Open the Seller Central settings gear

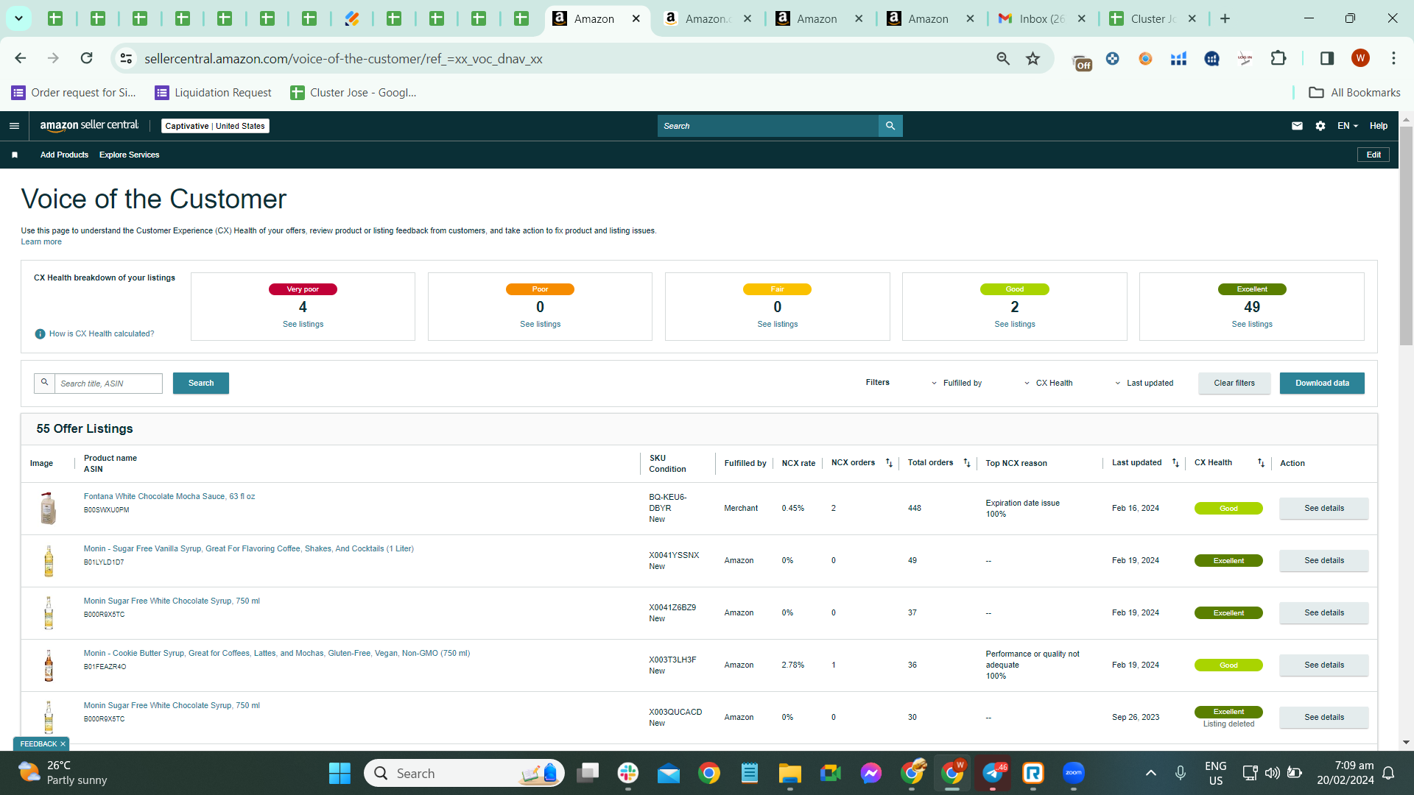(x=1320, y=126)
